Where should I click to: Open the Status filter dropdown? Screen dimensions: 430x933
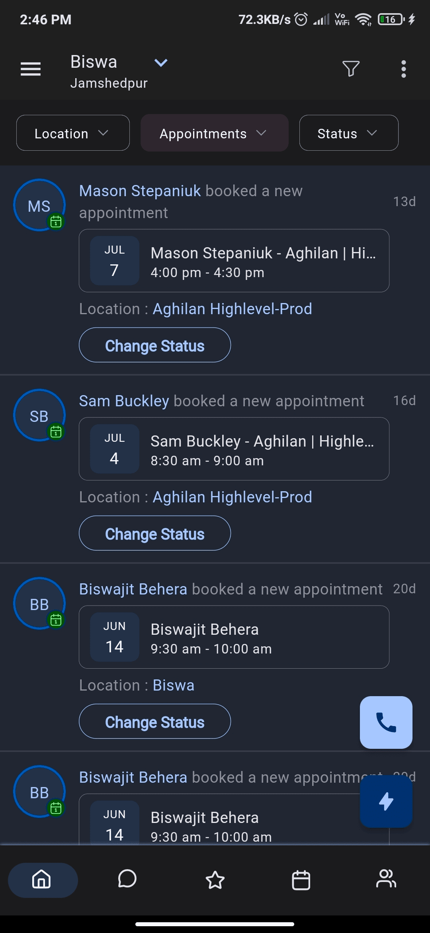pos(349,133)
